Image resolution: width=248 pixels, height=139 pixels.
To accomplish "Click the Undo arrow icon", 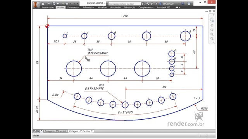I will point(58,3).
